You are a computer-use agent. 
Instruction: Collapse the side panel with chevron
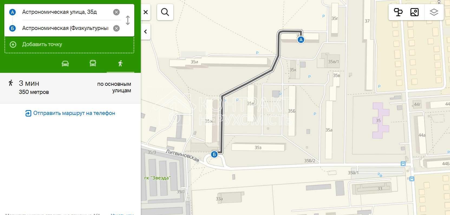tap(146, 32)
